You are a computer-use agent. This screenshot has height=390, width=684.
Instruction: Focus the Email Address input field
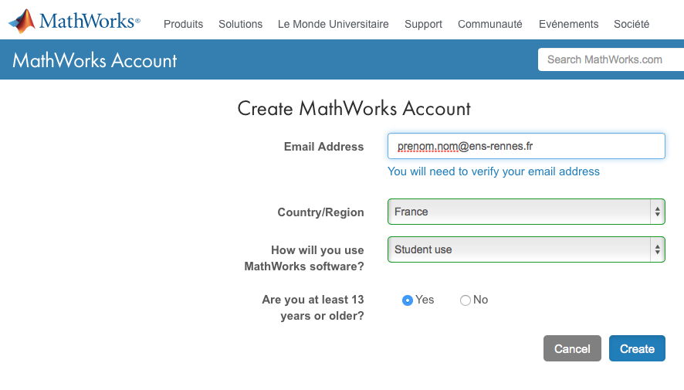pyautogui.click(x=526, y=146)
